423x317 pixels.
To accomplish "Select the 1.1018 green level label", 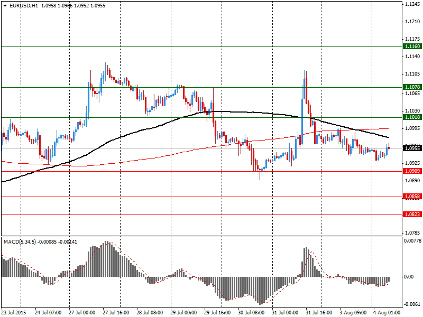I will (x=412, y=117).
